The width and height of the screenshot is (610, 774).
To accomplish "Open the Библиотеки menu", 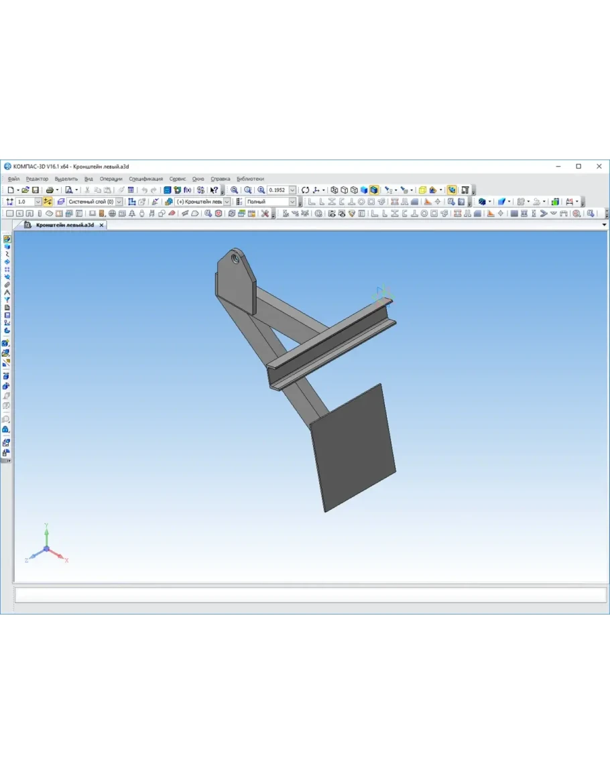I will 250,179.
